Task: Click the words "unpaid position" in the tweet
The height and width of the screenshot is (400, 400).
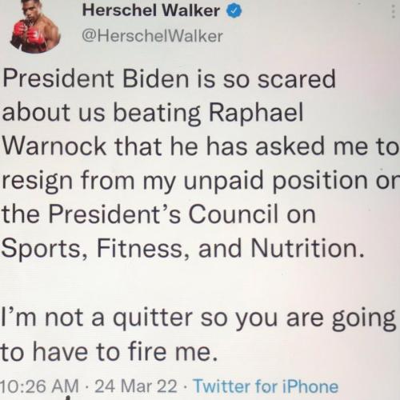Action: tap(276, 182)
